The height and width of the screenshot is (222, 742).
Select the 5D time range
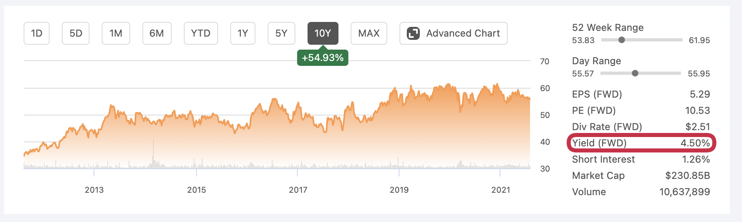[76, 33]
